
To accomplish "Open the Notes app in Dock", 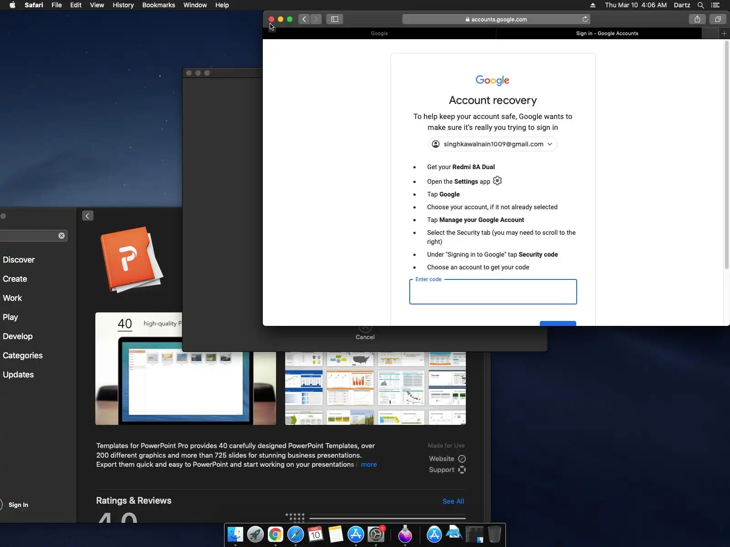I will pyautogui.click(x=335, y=534).
